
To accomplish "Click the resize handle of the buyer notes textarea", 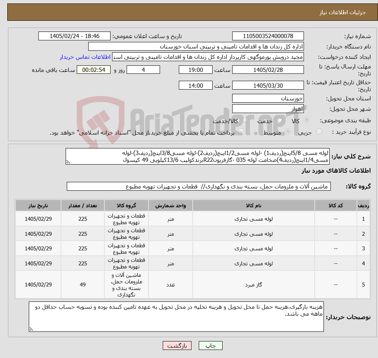I will 31,329.
